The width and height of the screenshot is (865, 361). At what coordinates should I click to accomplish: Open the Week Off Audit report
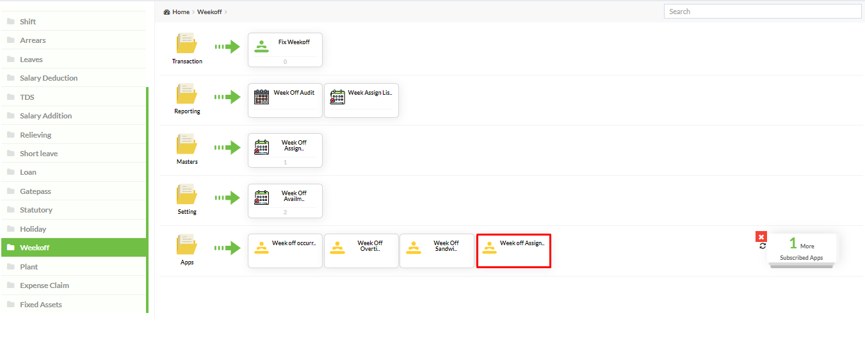click(285, 100)
